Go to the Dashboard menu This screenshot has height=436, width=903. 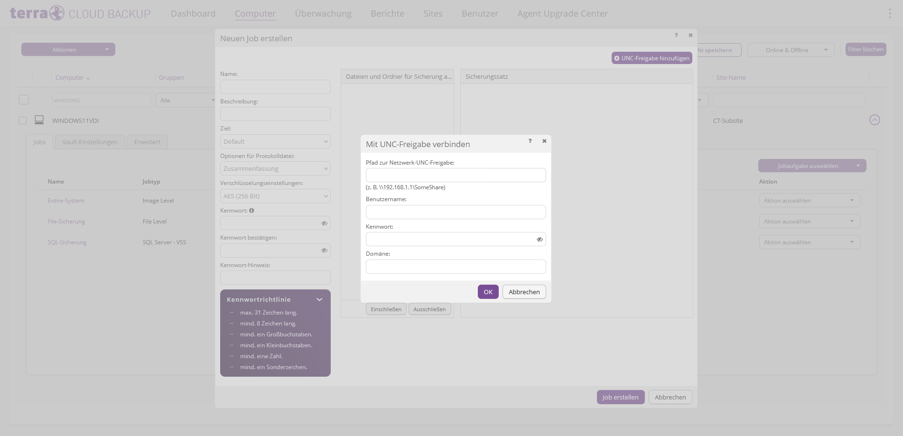[x=193, y=14]
